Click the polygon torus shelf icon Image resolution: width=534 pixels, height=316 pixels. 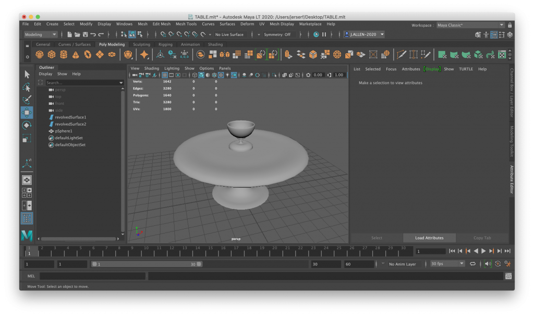click(87, 54)
